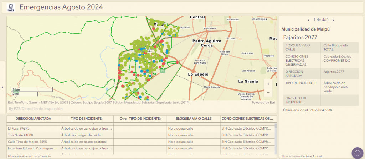Expand the left side panel arrow
This screenshot has height=159, width=365.
2,87
